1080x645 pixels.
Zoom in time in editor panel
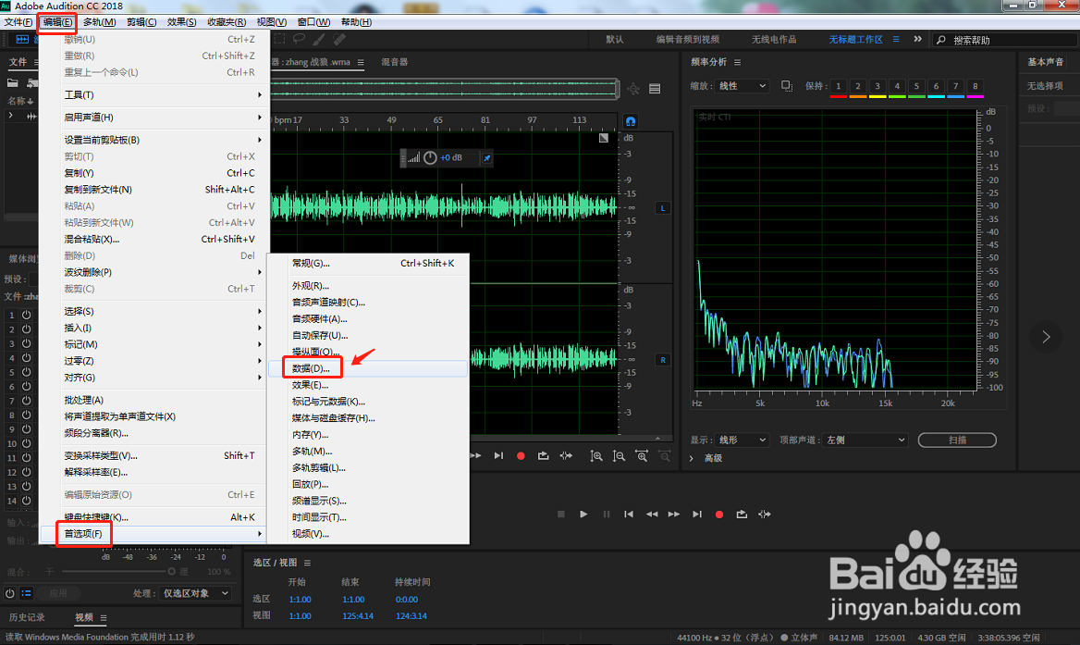(642, 456)
